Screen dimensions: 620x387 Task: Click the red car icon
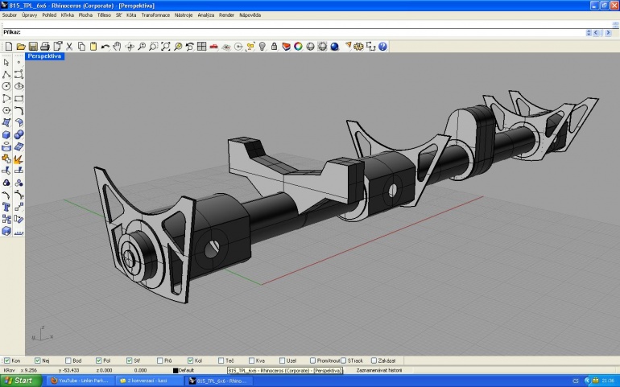(214, 47)
